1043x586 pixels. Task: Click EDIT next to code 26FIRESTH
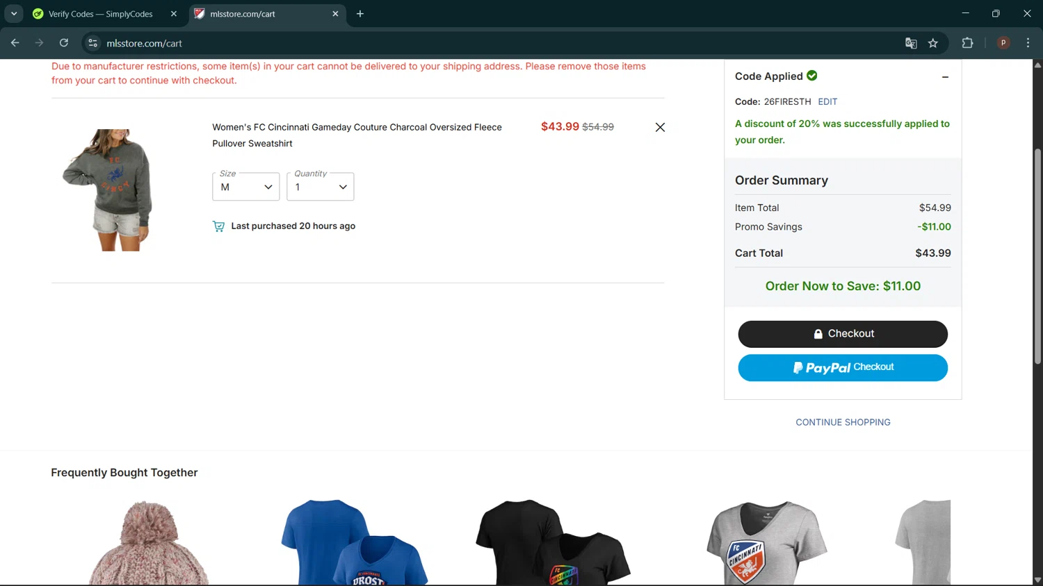827,101
